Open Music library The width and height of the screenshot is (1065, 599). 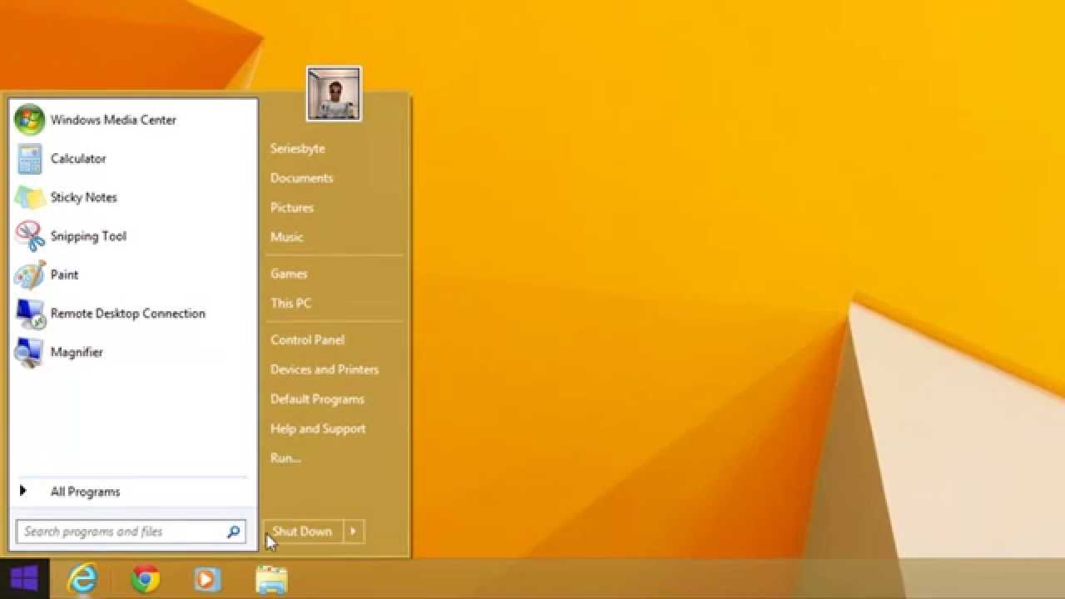point(287,237)
